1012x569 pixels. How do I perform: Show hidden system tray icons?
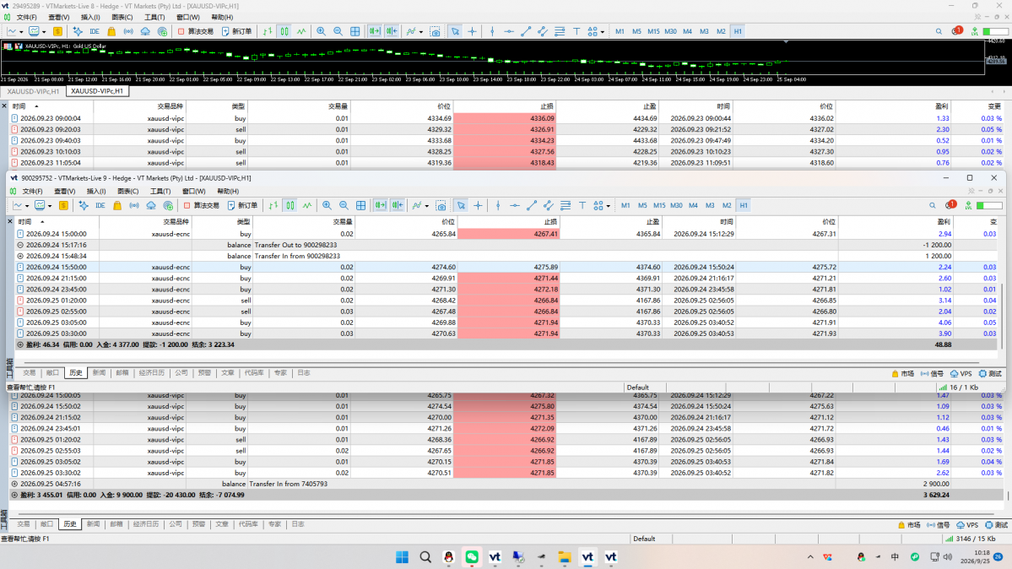click(x=810, y=556)
